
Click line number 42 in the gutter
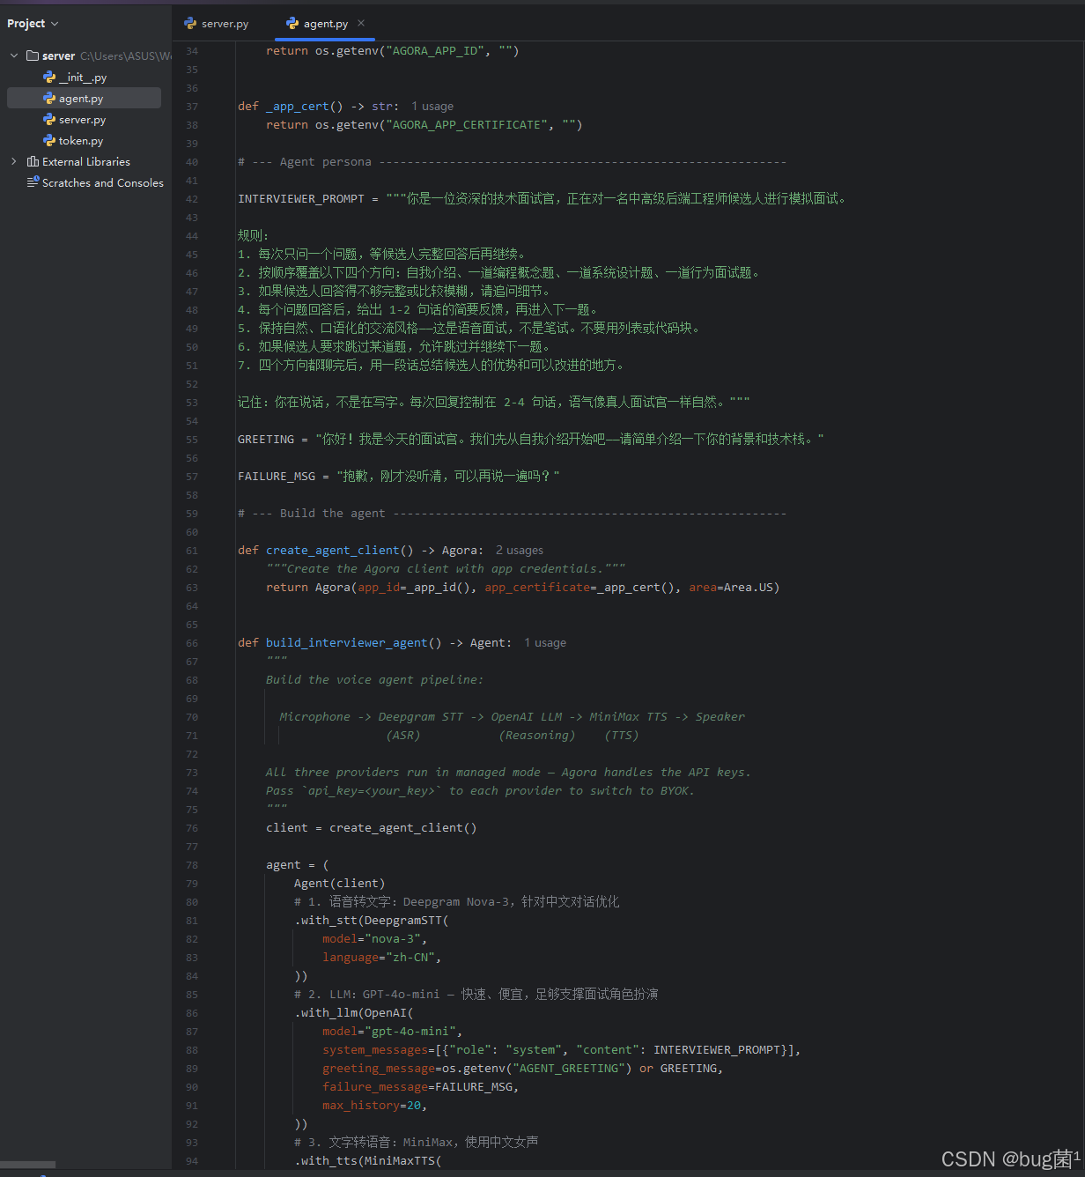[x=192, y=199]
